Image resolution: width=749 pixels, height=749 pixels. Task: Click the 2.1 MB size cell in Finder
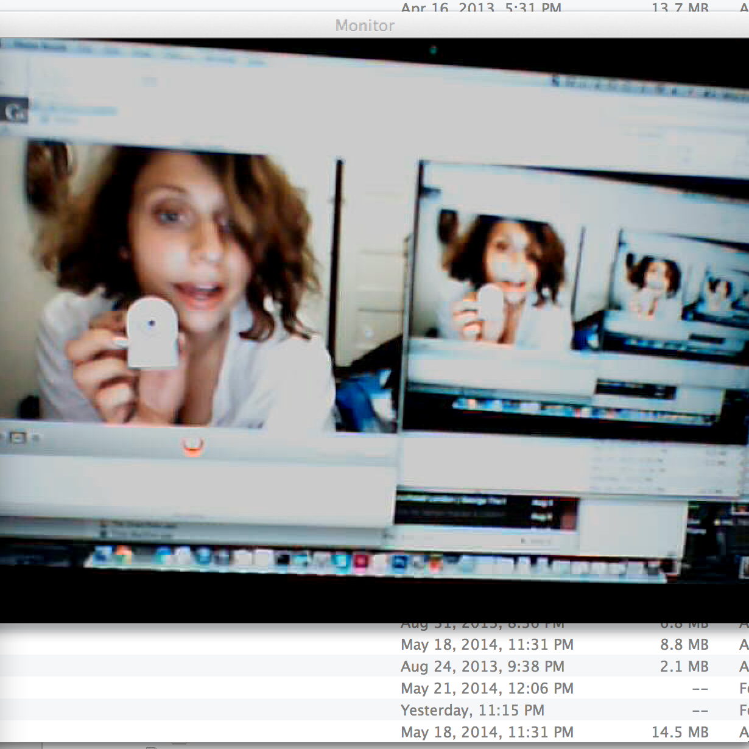684,666
